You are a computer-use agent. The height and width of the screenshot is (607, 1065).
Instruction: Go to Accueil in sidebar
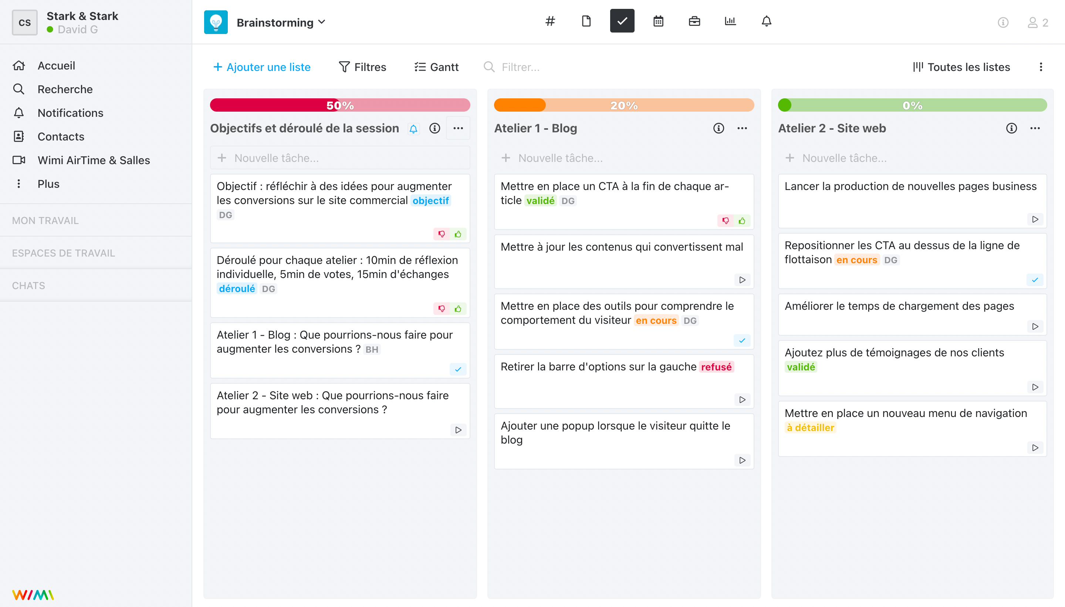coord(56,65)
